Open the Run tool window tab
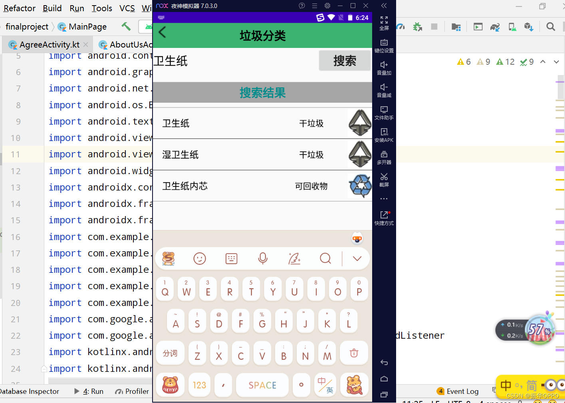 click(89, 391)
